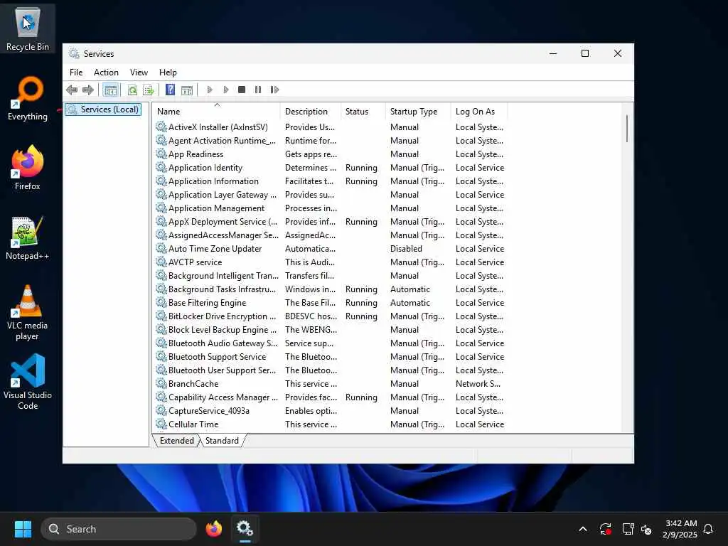The height and width of the screenshot is (546, 728).
Task: Click the first Start Service play icon
Action: pyautogui.click(x=210, y=90)
